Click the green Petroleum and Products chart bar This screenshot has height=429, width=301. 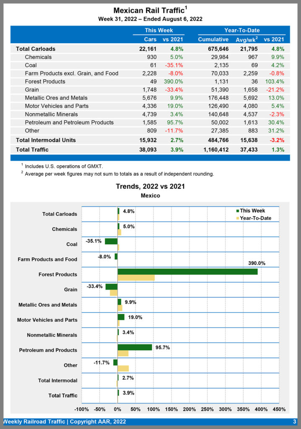(x=135, y=347)
